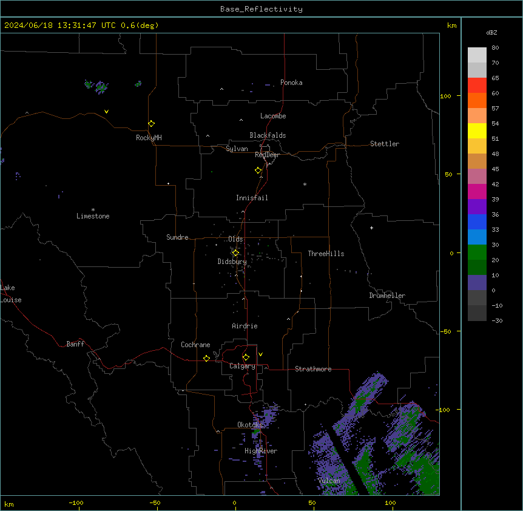523x511 pixels.
Task: Click the Cochrane city label
Action: click(195, 345)
